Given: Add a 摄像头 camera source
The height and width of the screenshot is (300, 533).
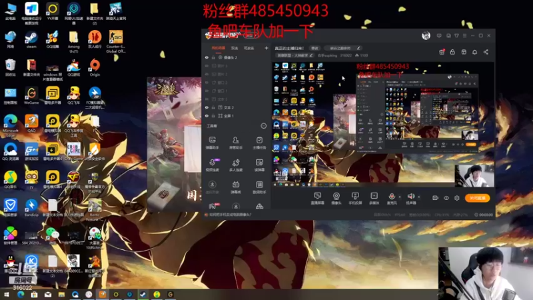Looking at the screenshot, I should [x=336, y=198].
